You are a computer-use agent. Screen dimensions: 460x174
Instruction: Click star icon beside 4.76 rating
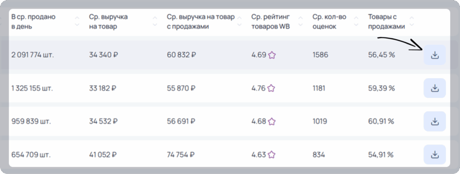click(271, 88)
